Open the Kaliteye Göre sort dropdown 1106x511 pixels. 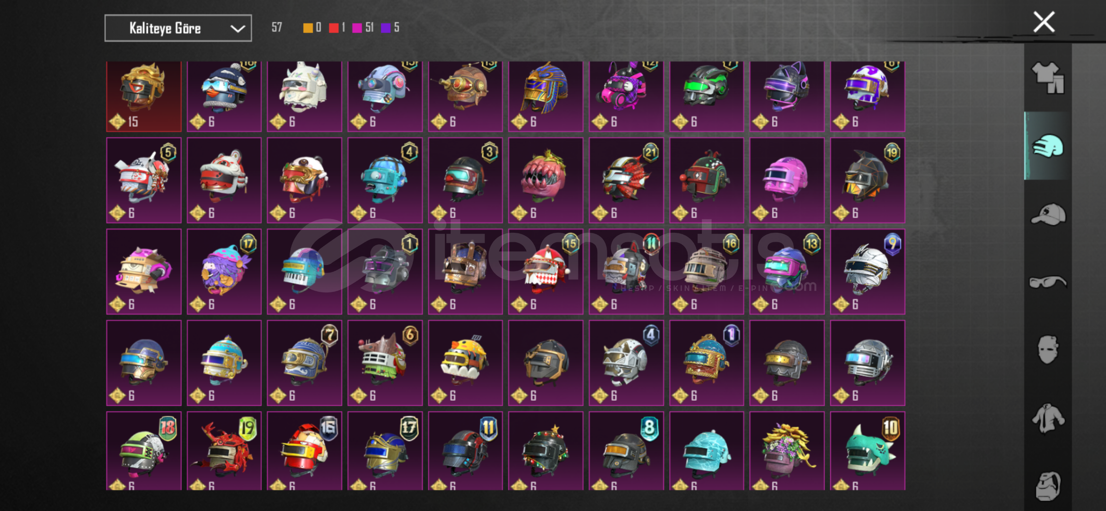[178, 28]
